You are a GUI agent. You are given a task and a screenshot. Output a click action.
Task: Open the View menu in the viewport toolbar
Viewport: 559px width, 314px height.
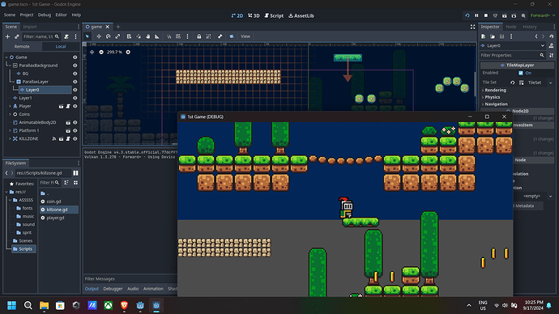[245, 36]
